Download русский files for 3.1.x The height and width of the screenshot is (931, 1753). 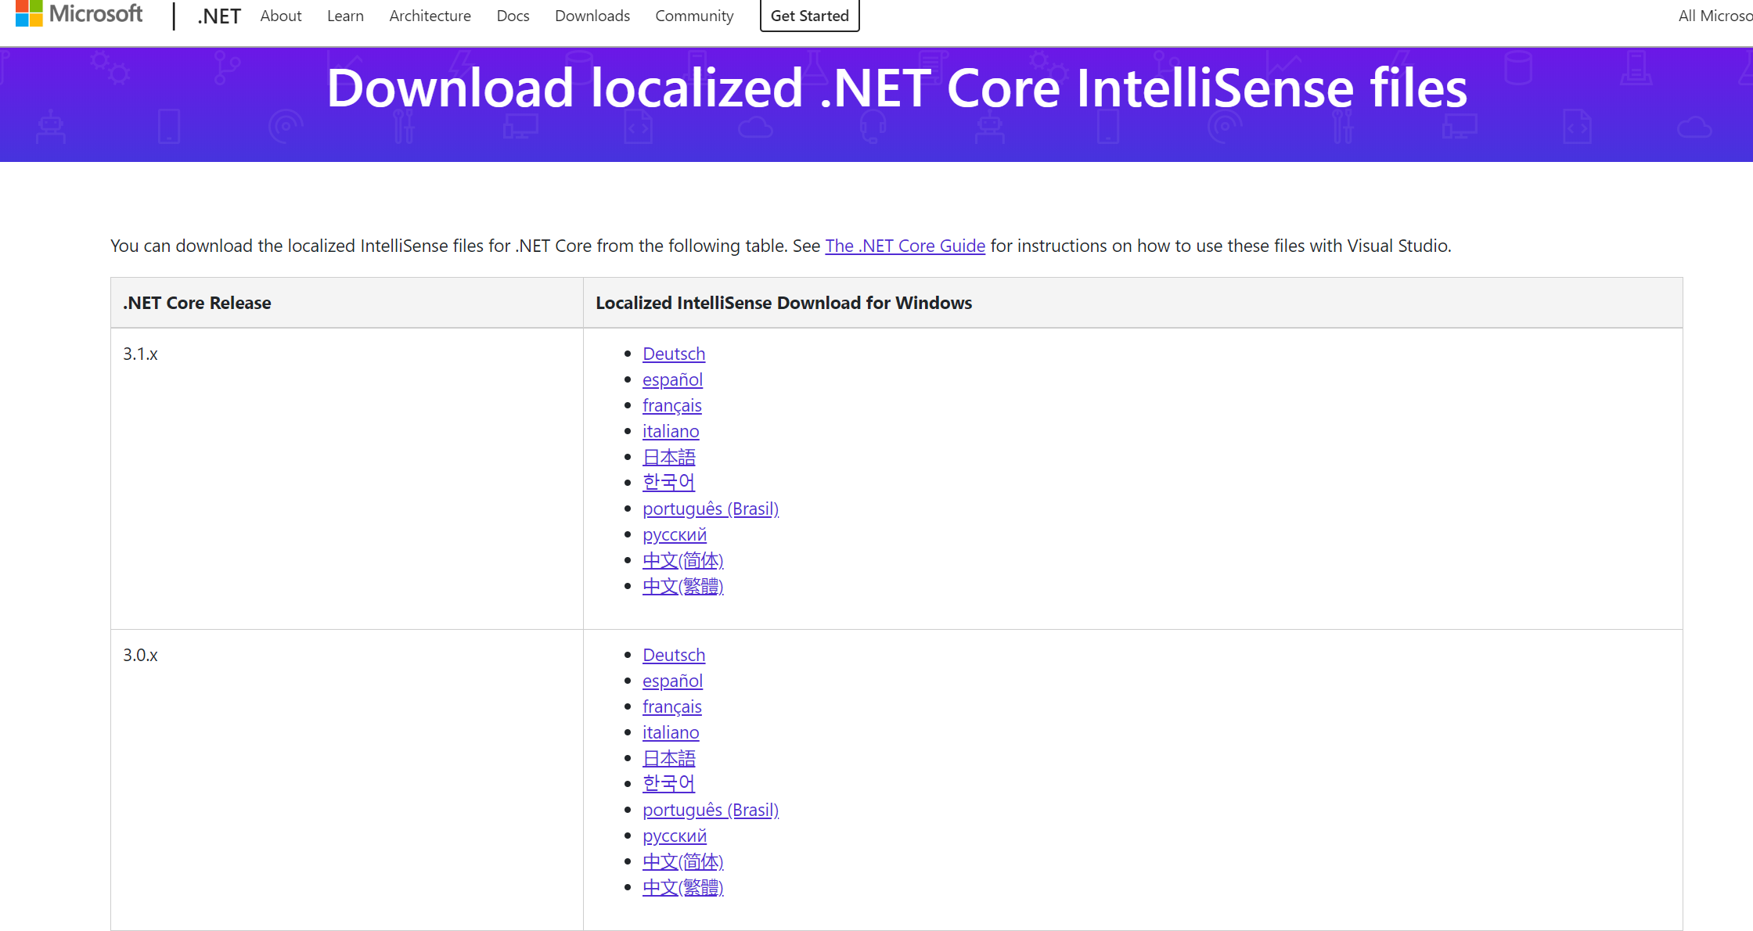[x=675, y=534]
